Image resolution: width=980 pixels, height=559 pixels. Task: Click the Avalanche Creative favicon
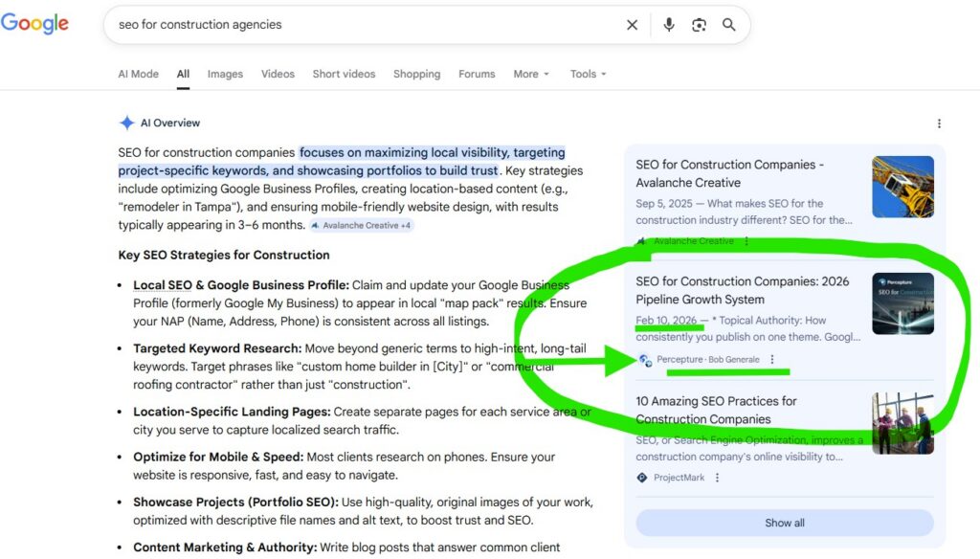coord(639,241)
